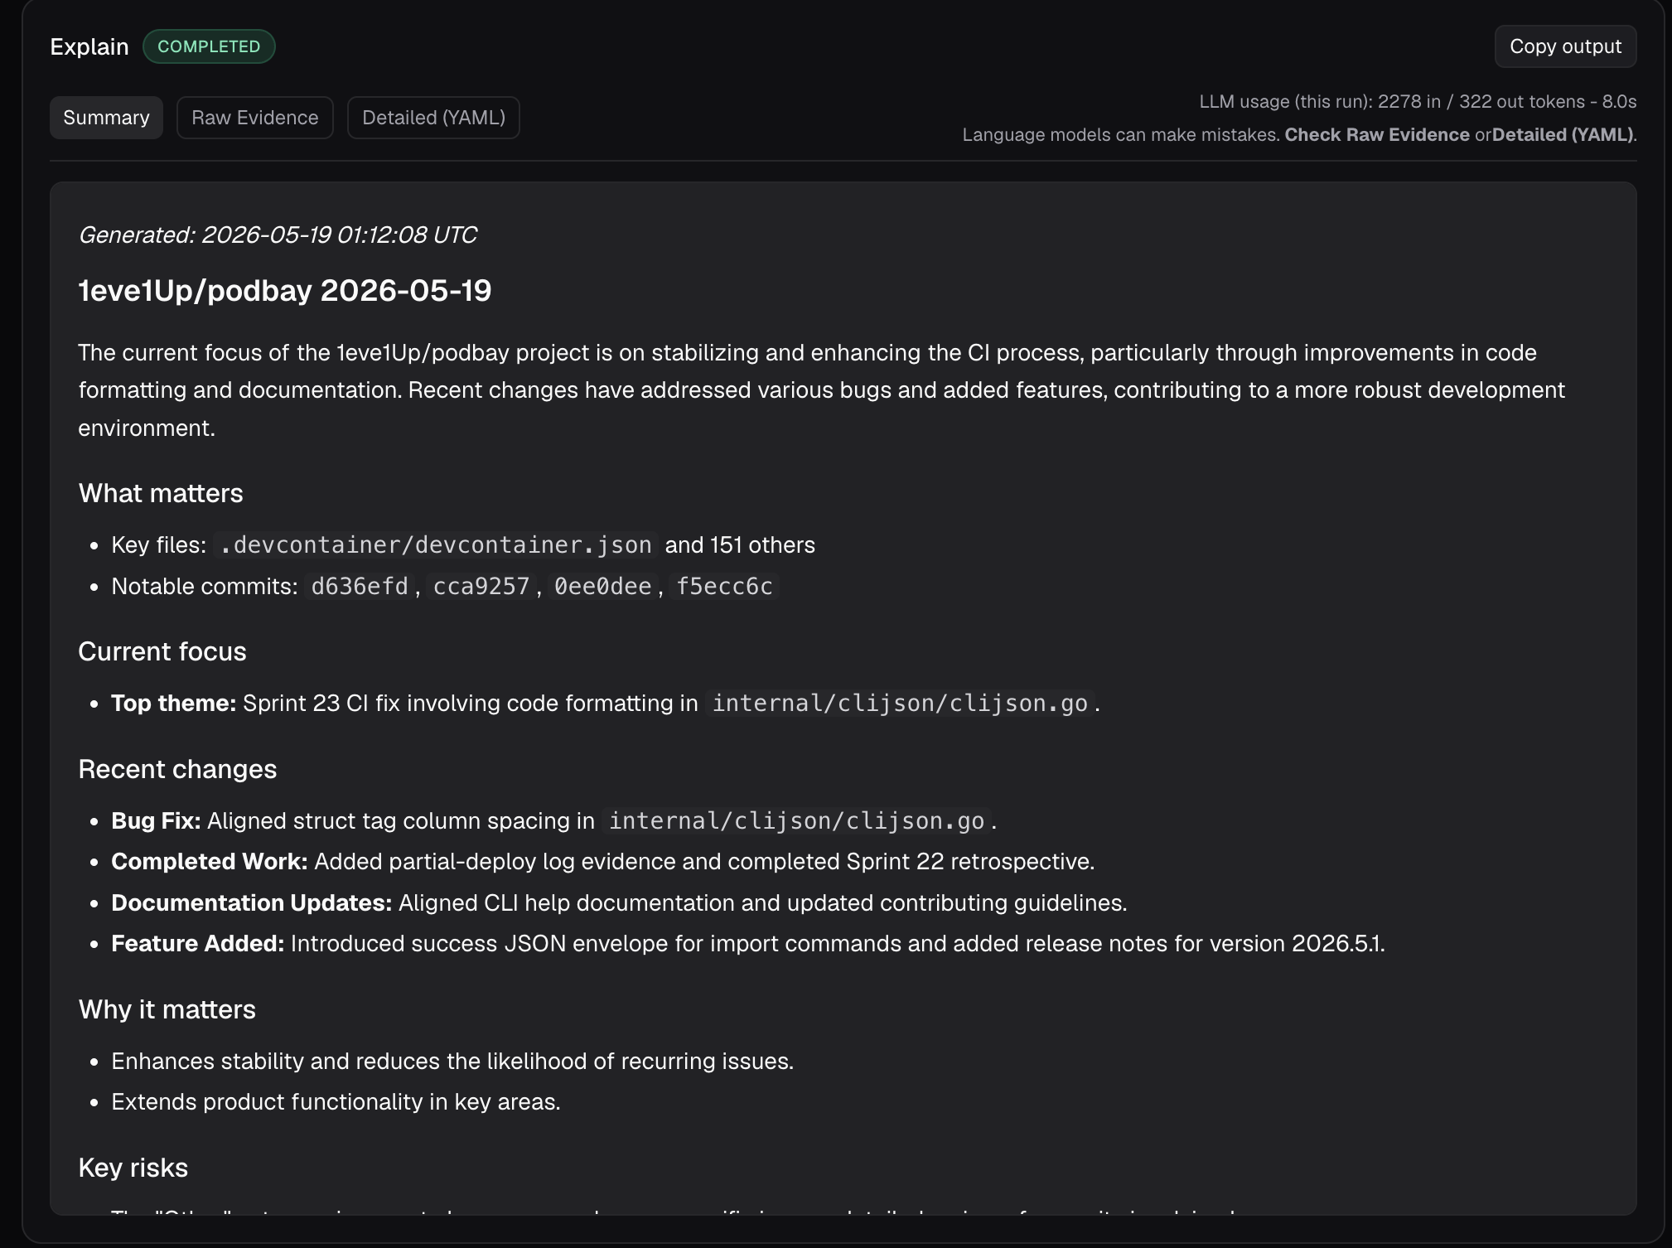Screen dimensions: 1672x1248
Task: Click the LLM usage token statistics line
Action: pyautogui.click(x=1418, y=101)
